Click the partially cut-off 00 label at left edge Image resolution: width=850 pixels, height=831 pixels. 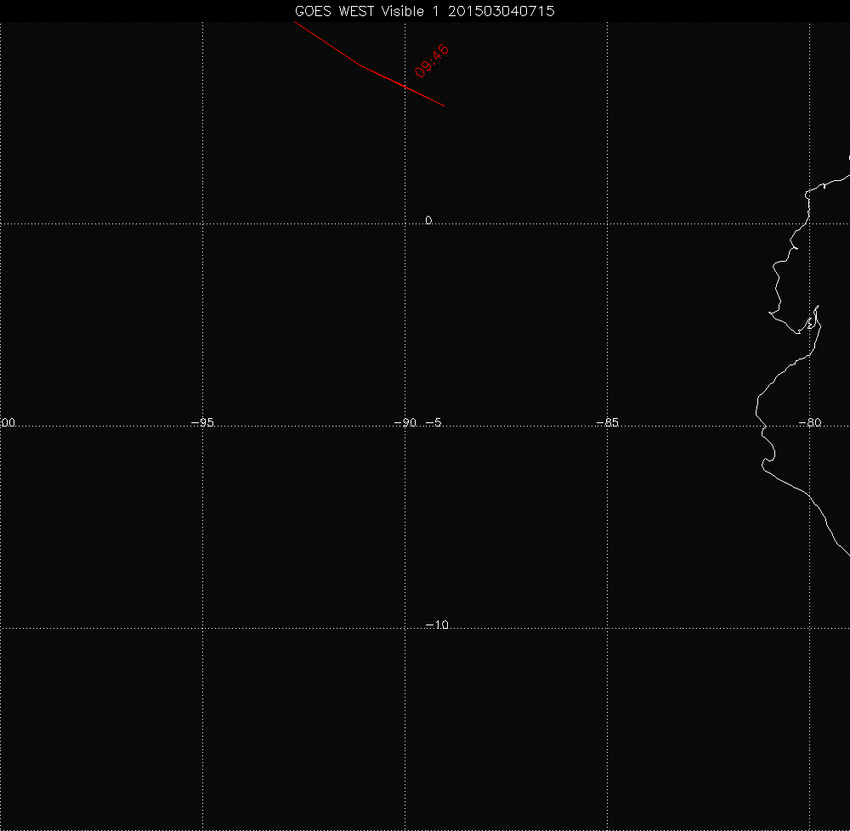[x=9, y=422]
